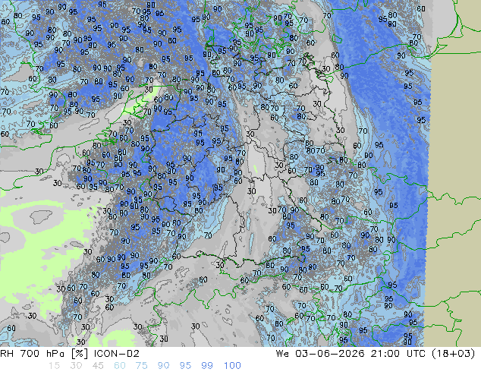Image resolution: width=481 pixels, height=372 pixels.
Task: Click the light-blue legend value 60
Action: point(120,366)
